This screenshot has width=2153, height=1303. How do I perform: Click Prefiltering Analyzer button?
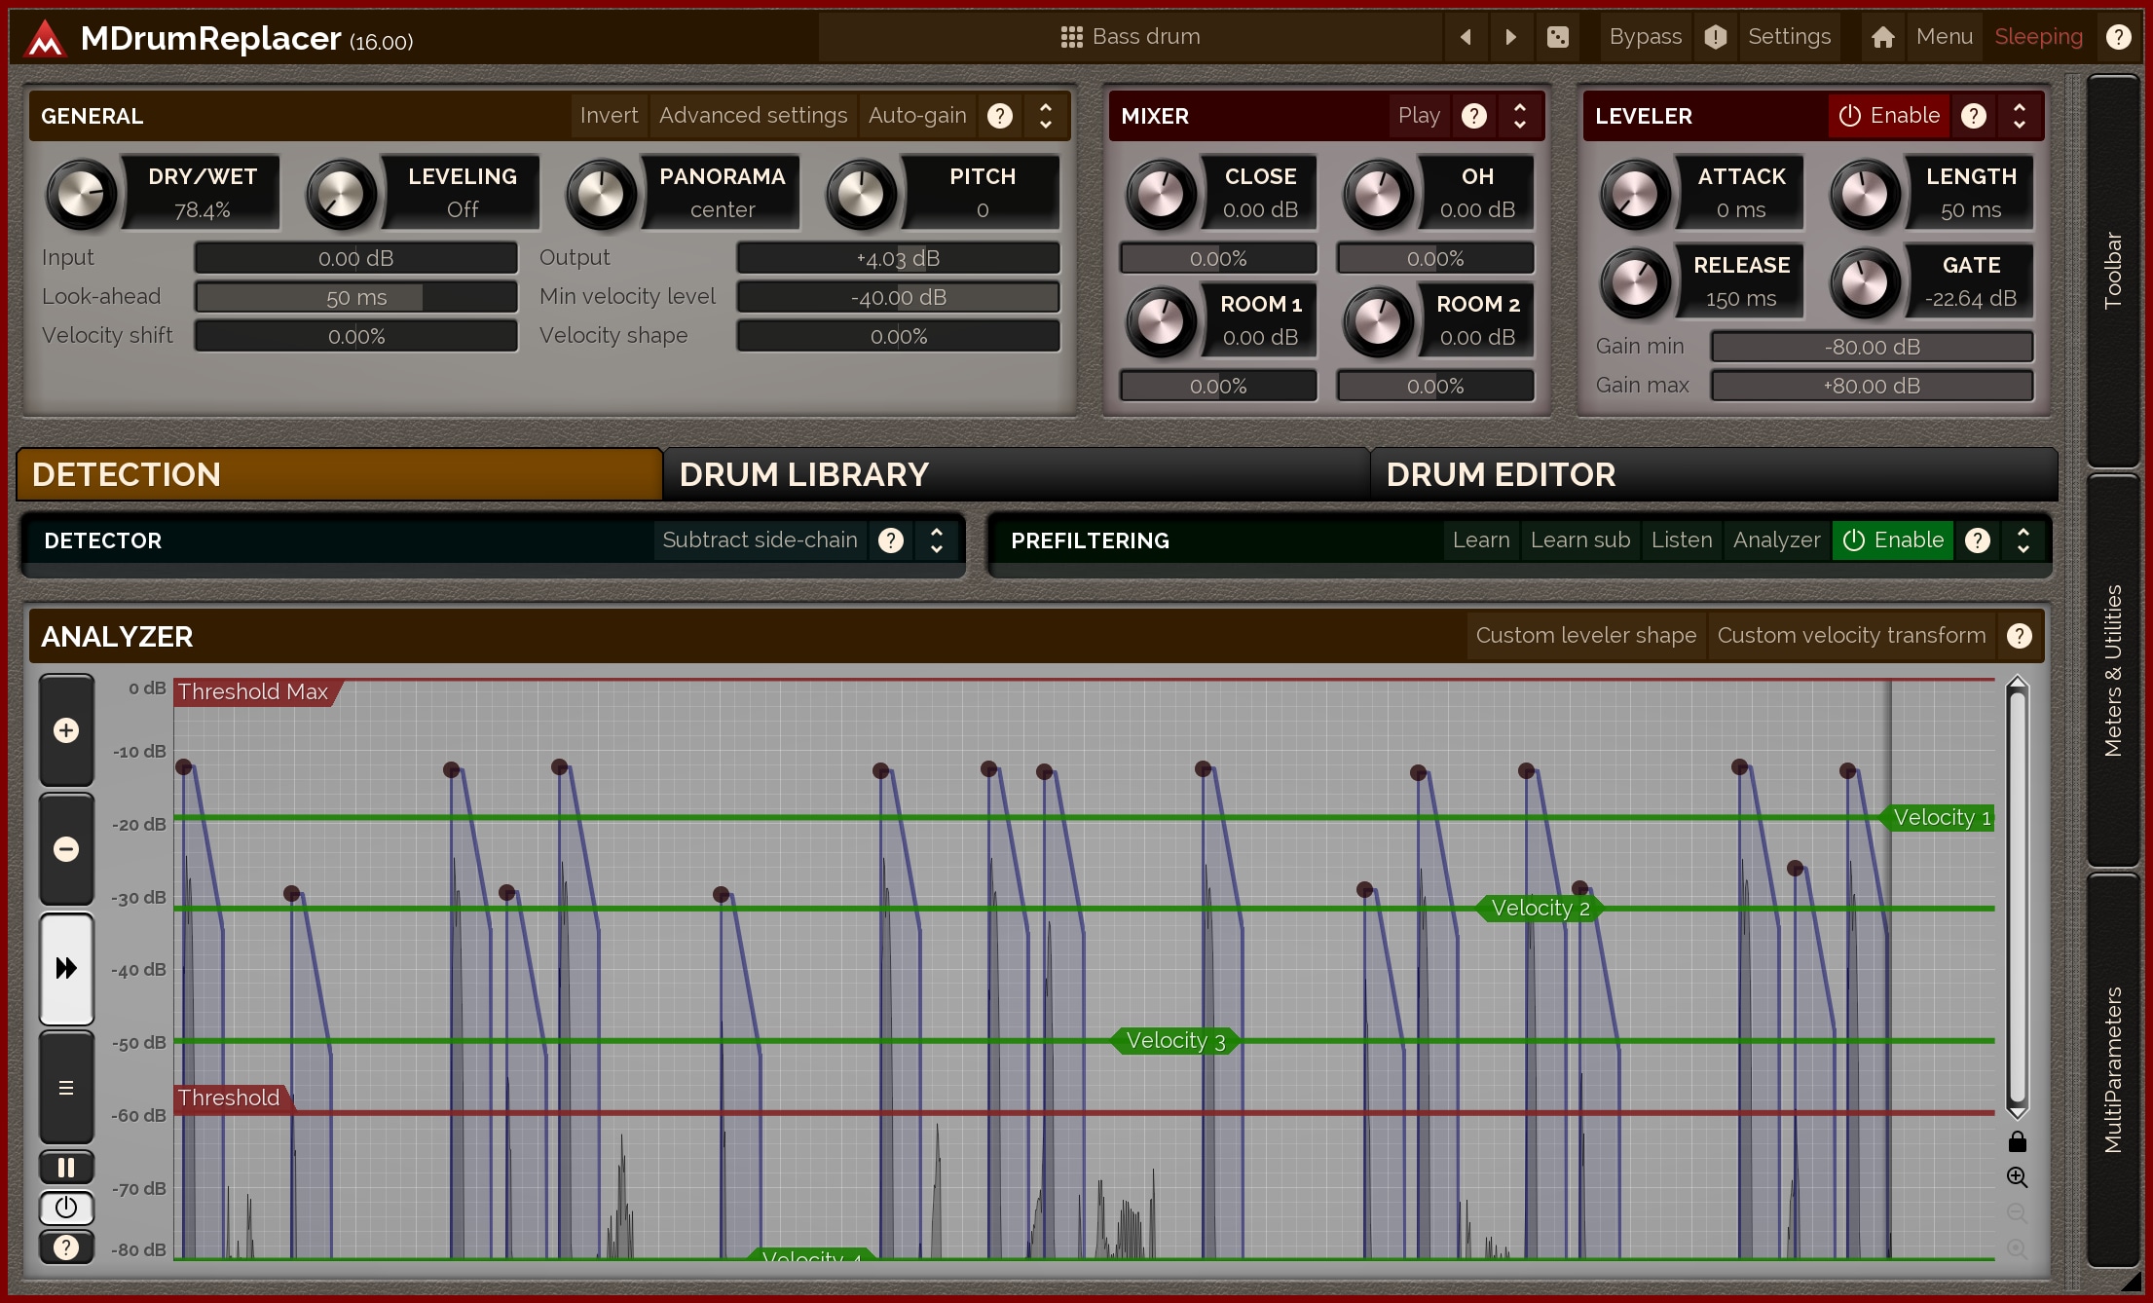[x=1776, y=540]
